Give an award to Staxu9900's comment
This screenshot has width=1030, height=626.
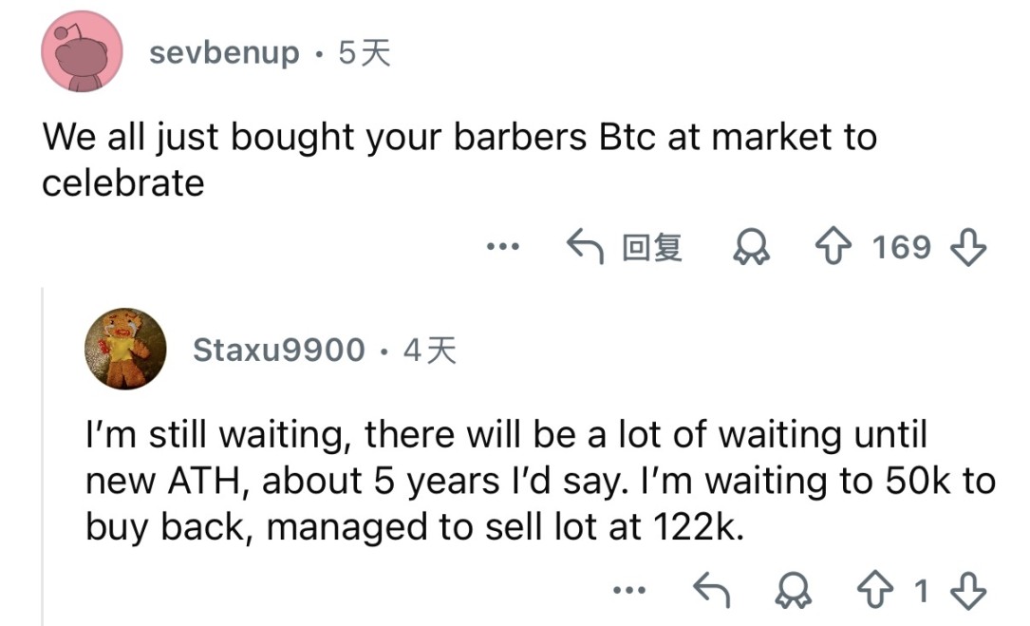(793, 590)
